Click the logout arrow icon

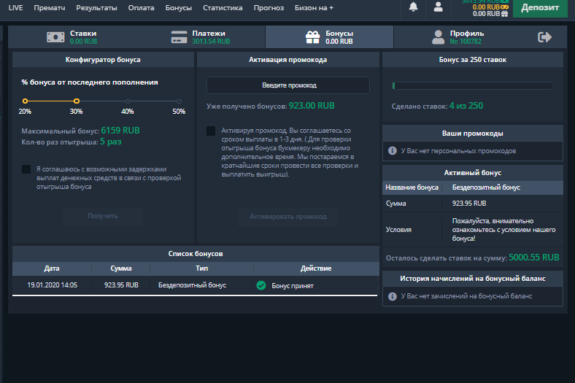tap(544, 37)
